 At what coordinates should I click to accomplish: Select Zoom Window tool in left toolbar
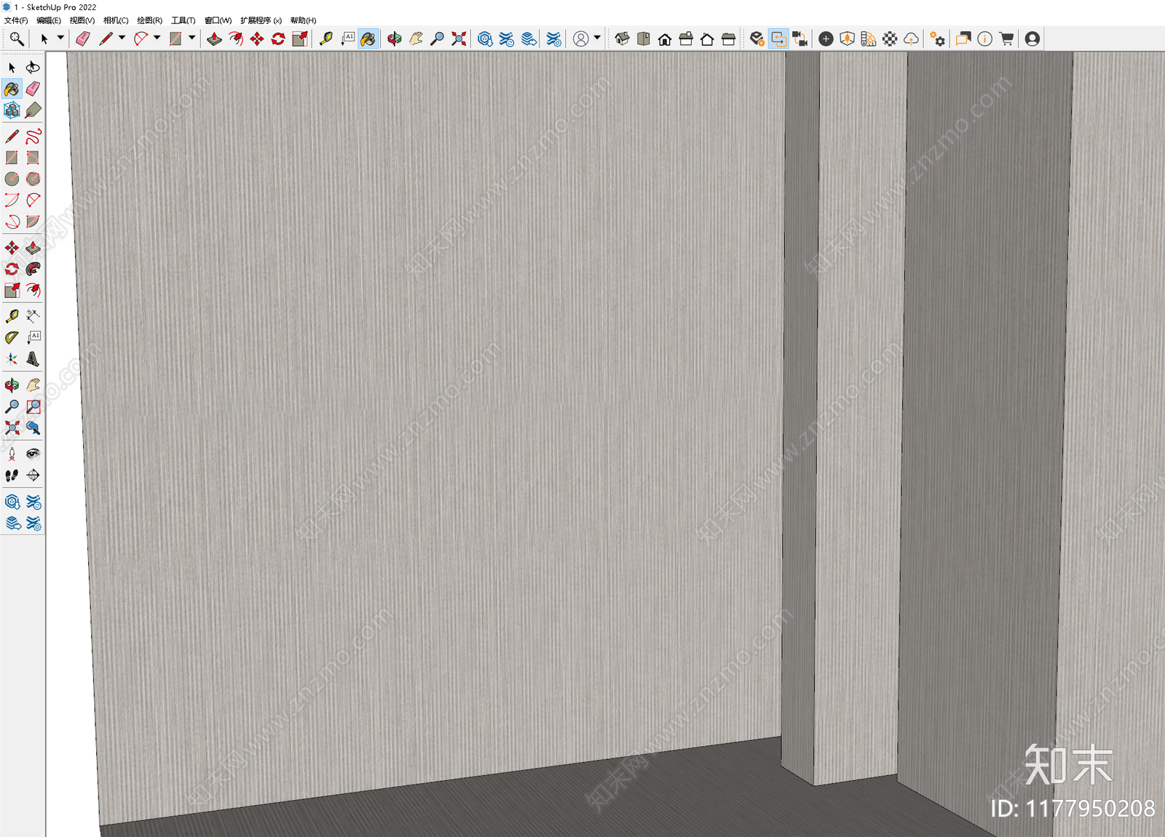33,406
